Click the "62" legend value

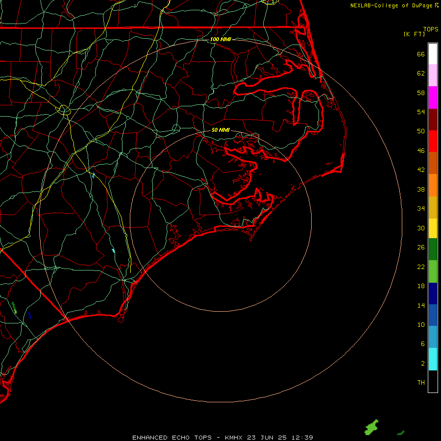[x=421, y=73]
